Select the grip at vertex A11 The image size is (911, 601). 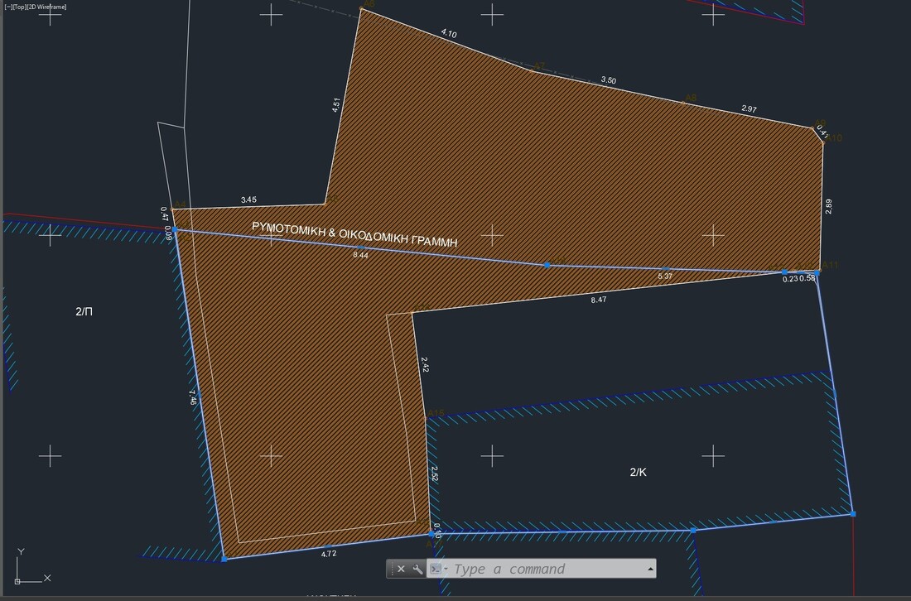point(817,272)
